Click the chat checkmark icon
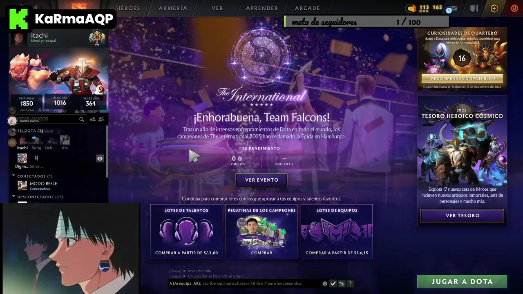Screen dimensions: 523x294 pyautogui.click(x=333, y=283)
